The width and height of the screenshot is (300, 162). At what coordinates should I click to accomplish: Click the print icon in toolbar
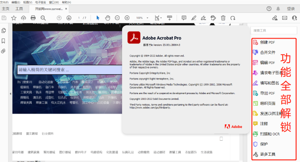(x=33, y=18)
